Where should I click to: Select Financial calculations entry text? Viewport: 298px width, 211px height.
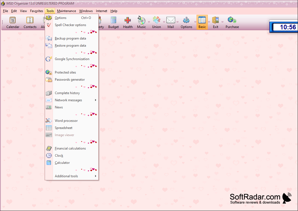70,148
